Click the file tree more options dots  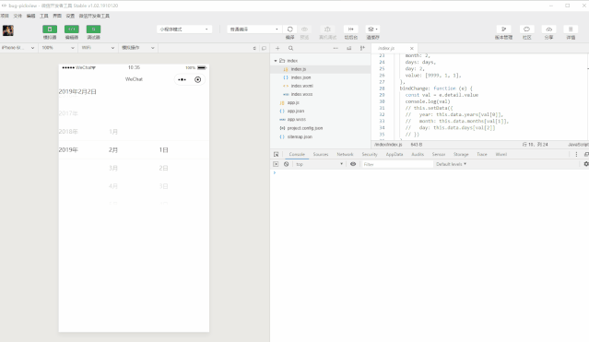pos(336,48)
